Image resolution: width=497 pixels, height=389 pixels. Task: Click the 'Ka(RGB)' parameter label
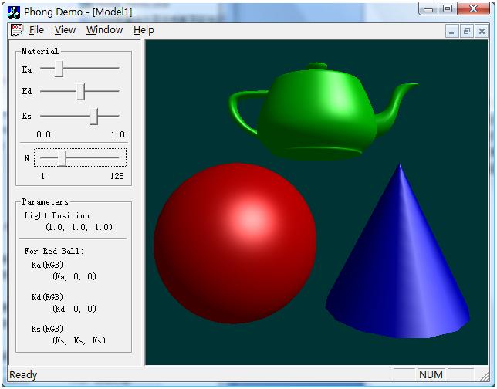tap(47, 265)
